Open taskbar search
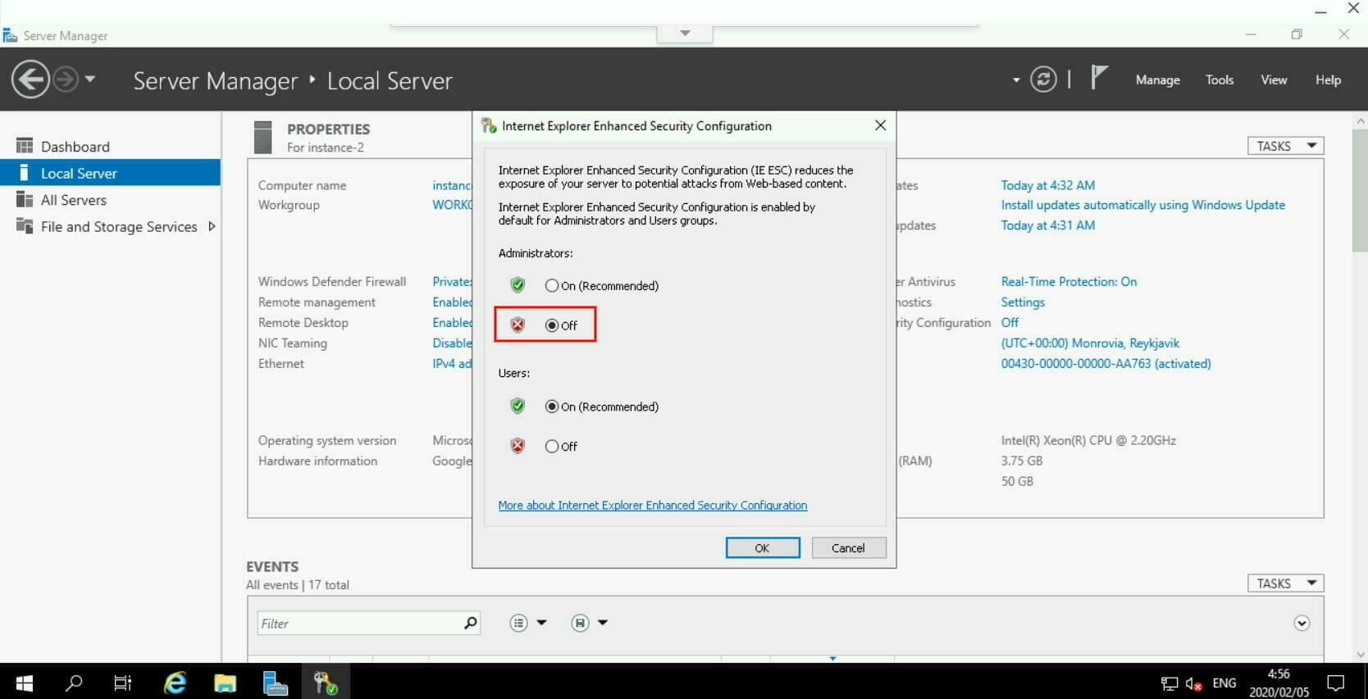 (x=75, y=682)
